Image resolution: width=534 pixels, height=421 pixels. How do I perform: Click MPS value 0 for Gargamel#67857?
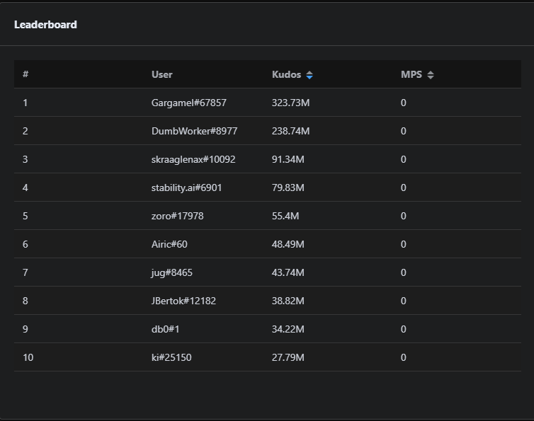(x=403, y=103)
